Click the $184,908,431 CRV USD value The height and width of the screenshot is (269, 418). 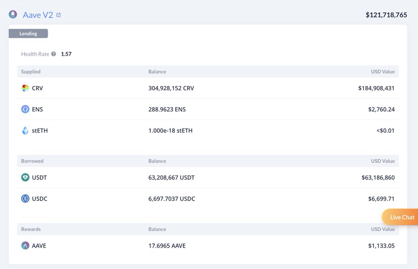pyautogui.click(x=376, y=88)
